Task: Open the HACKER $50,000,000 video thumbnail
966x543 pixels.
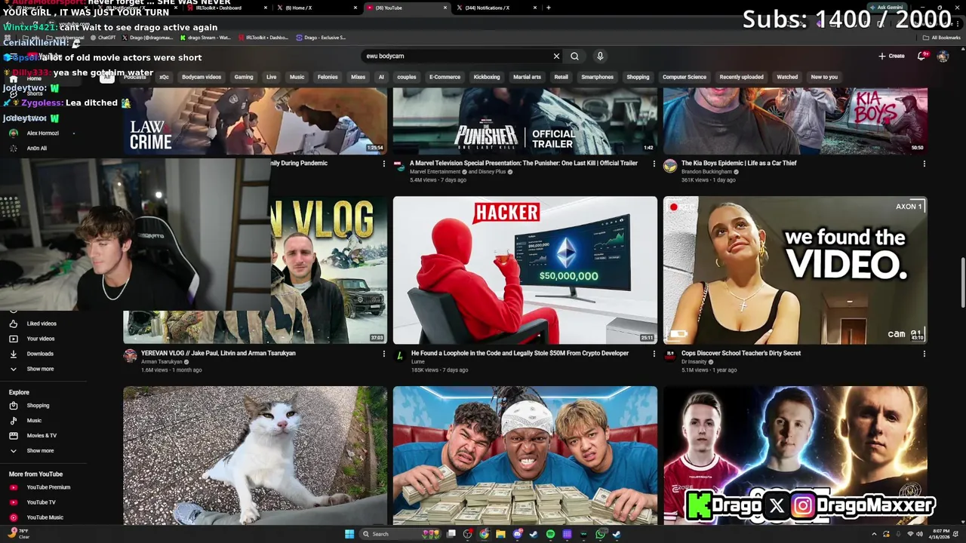Action: tap(525, 270)
